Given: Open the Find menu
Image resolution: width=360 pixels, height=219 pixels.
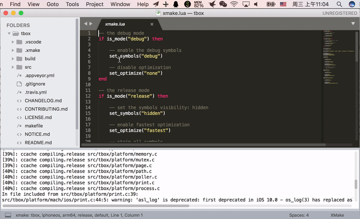Looking at the screenshot, I should point(15,4).
